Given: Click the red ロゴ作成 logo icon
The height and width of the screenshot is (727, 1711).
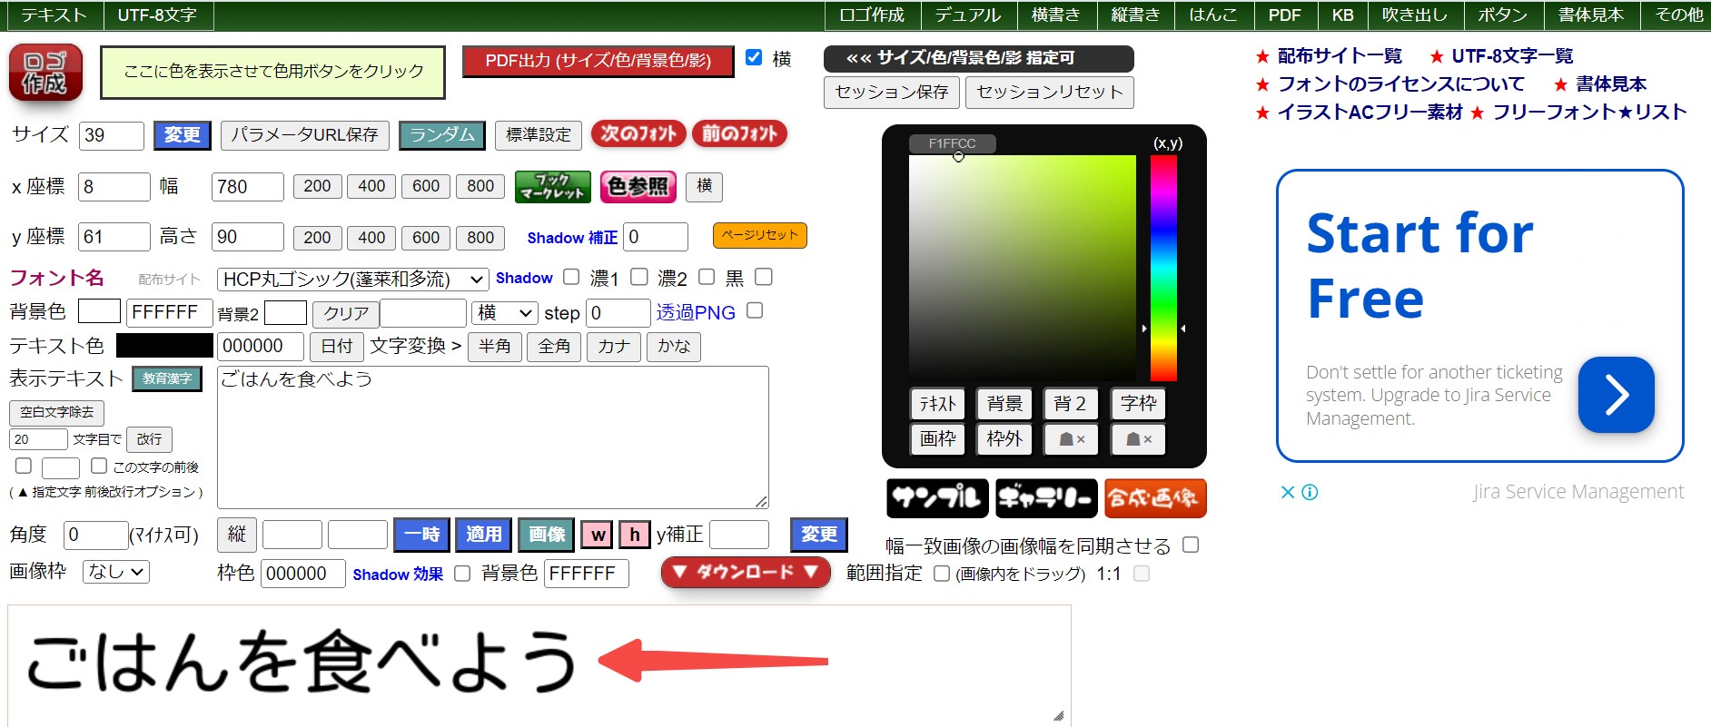Looking at the screenshot, I should (45, 73).
